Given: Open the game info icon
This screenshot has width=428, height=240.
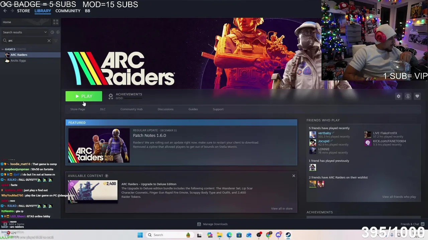Looking at the screenshot, I should [408, 96].
